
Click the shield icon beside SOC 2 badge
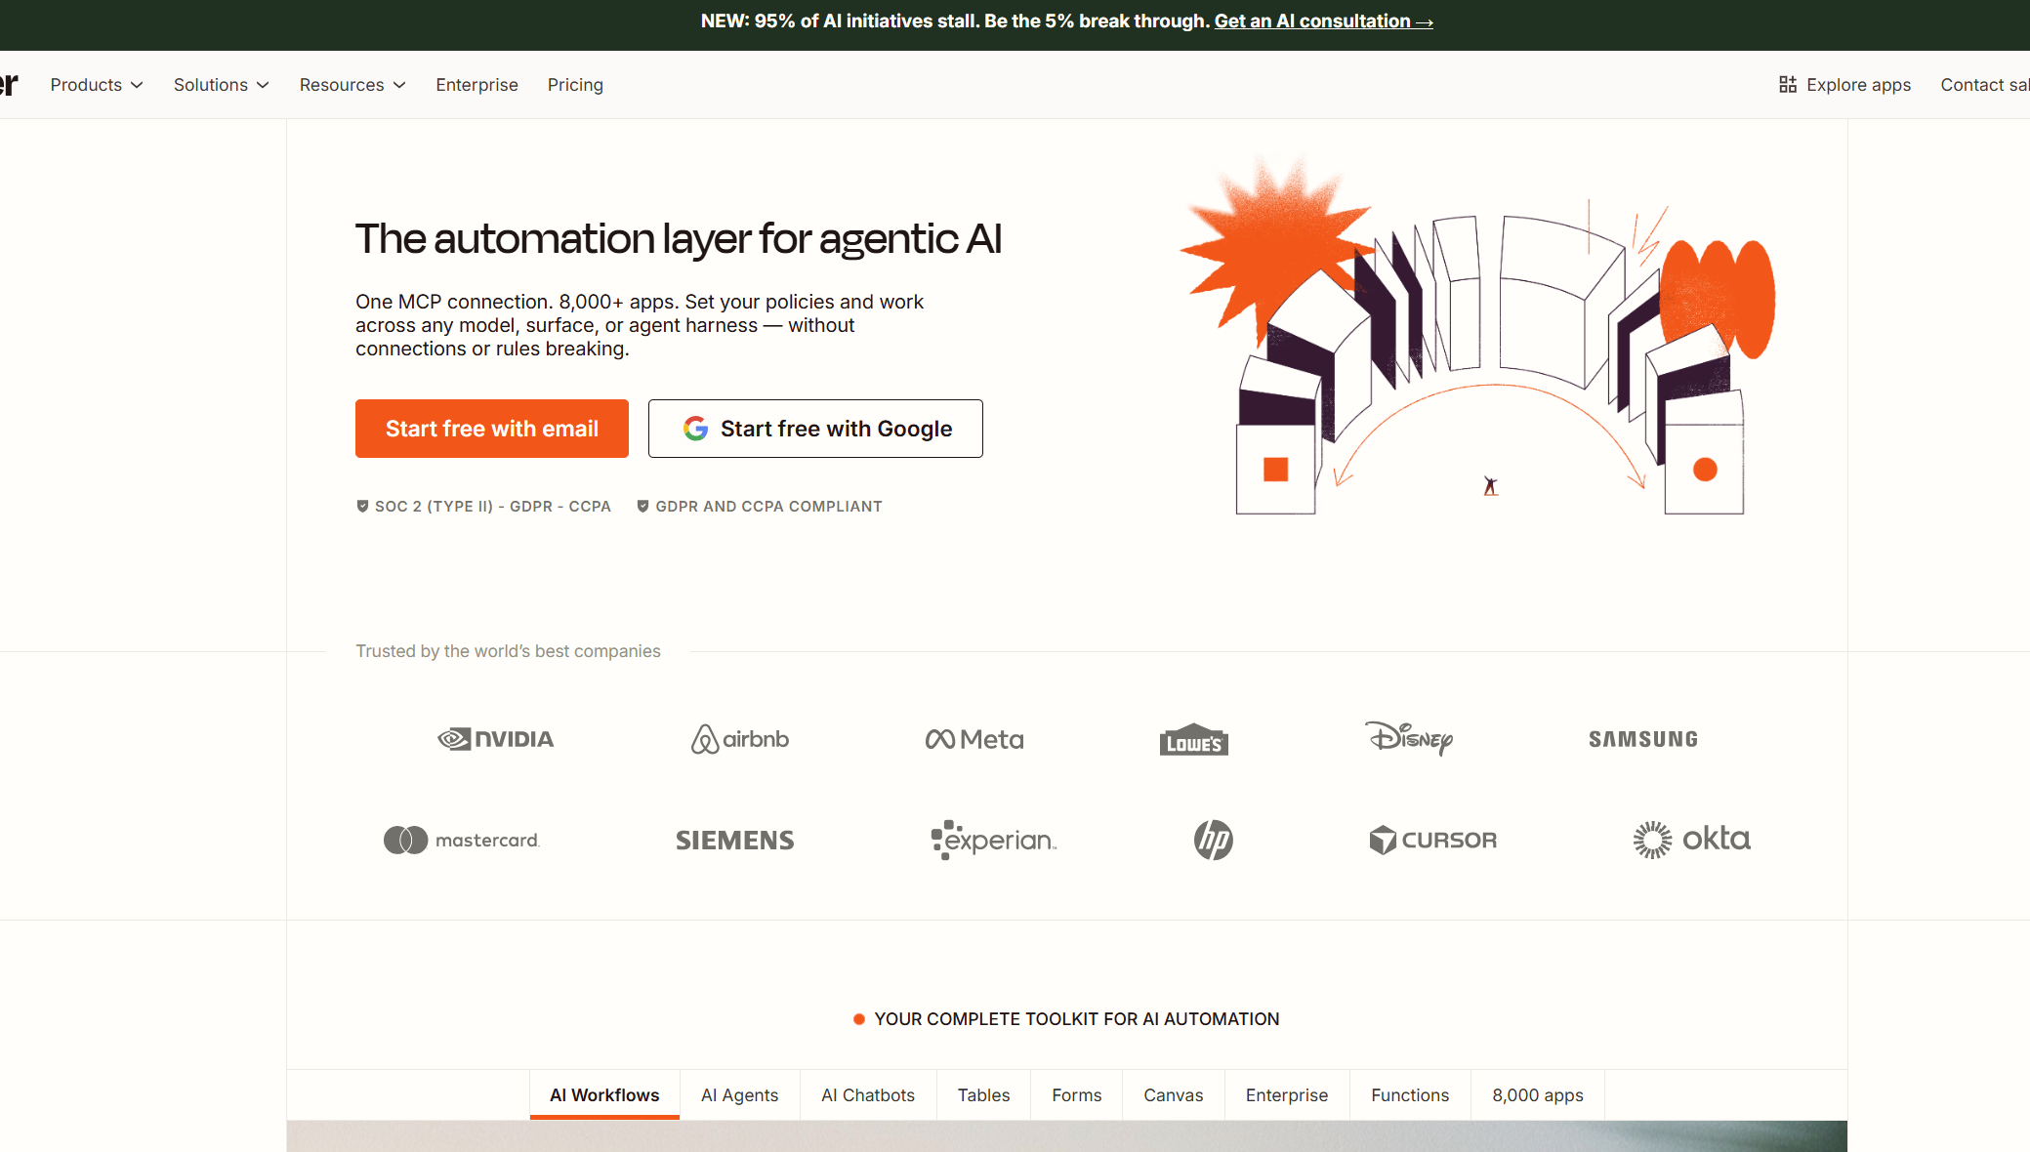tap(361, 506)
